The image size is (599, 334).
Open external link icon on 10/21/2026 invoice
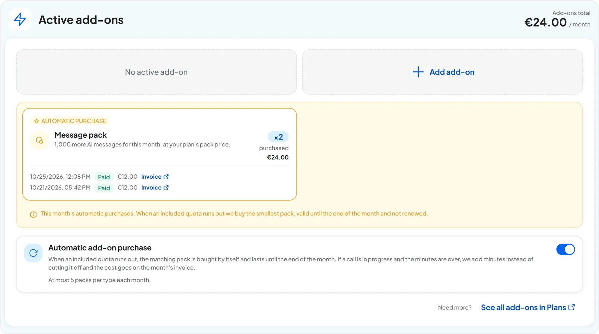166,188
